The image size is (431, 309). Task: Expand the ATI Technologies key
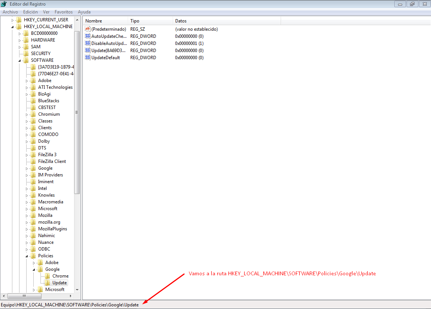click(27, 88)
